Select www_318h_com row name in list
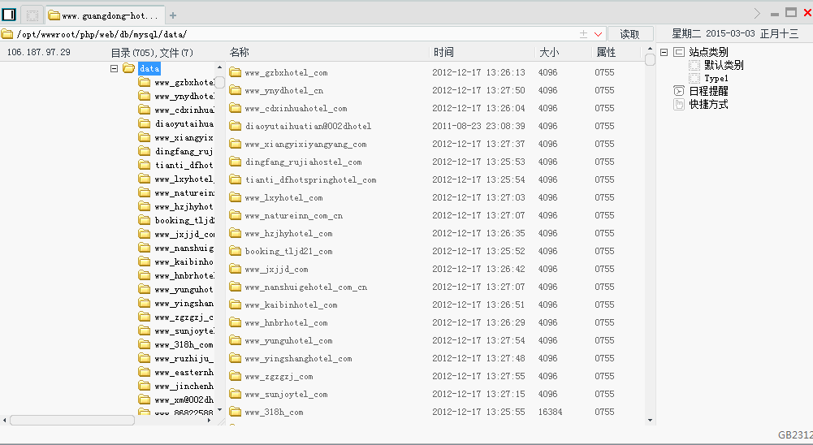813x445 pixels. (275, 413)
